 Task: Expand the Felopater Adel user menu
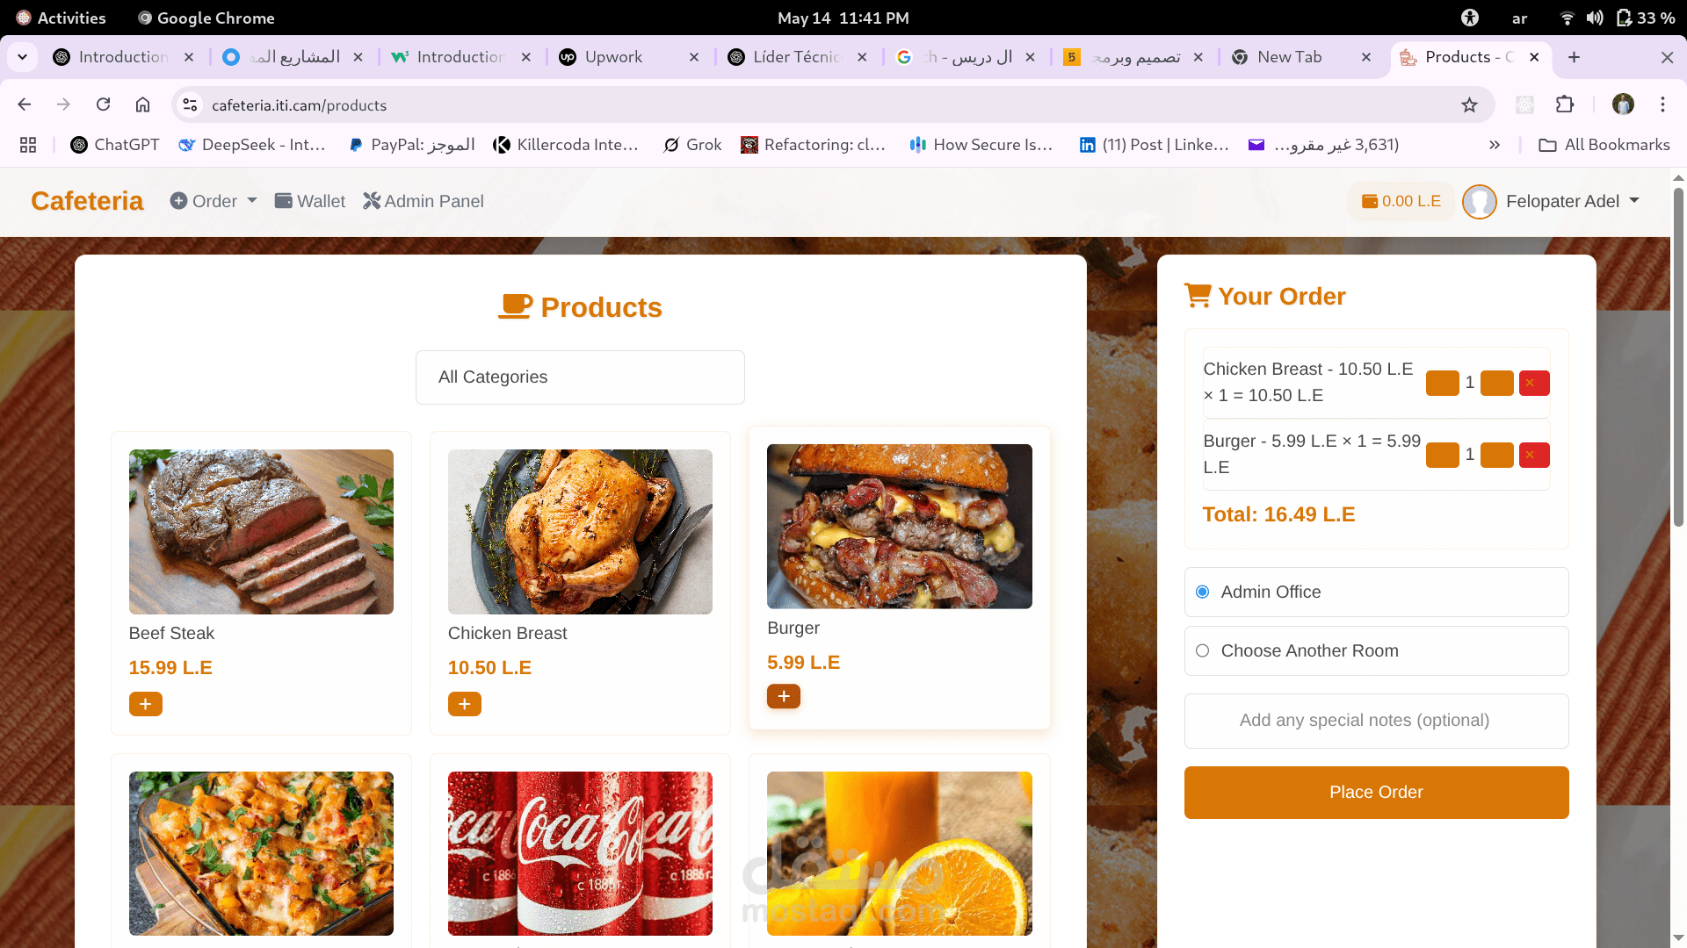(1571, 202)
